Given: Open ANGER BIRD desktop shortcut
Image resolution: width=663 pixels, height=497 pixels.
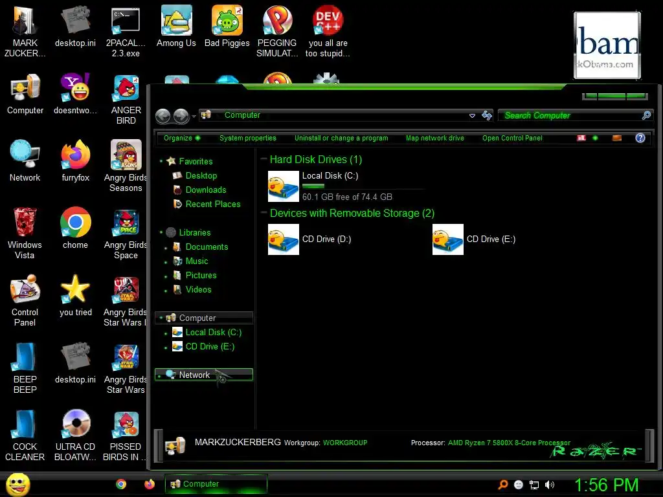Looking at the screenshot, I should pos(126,99).
